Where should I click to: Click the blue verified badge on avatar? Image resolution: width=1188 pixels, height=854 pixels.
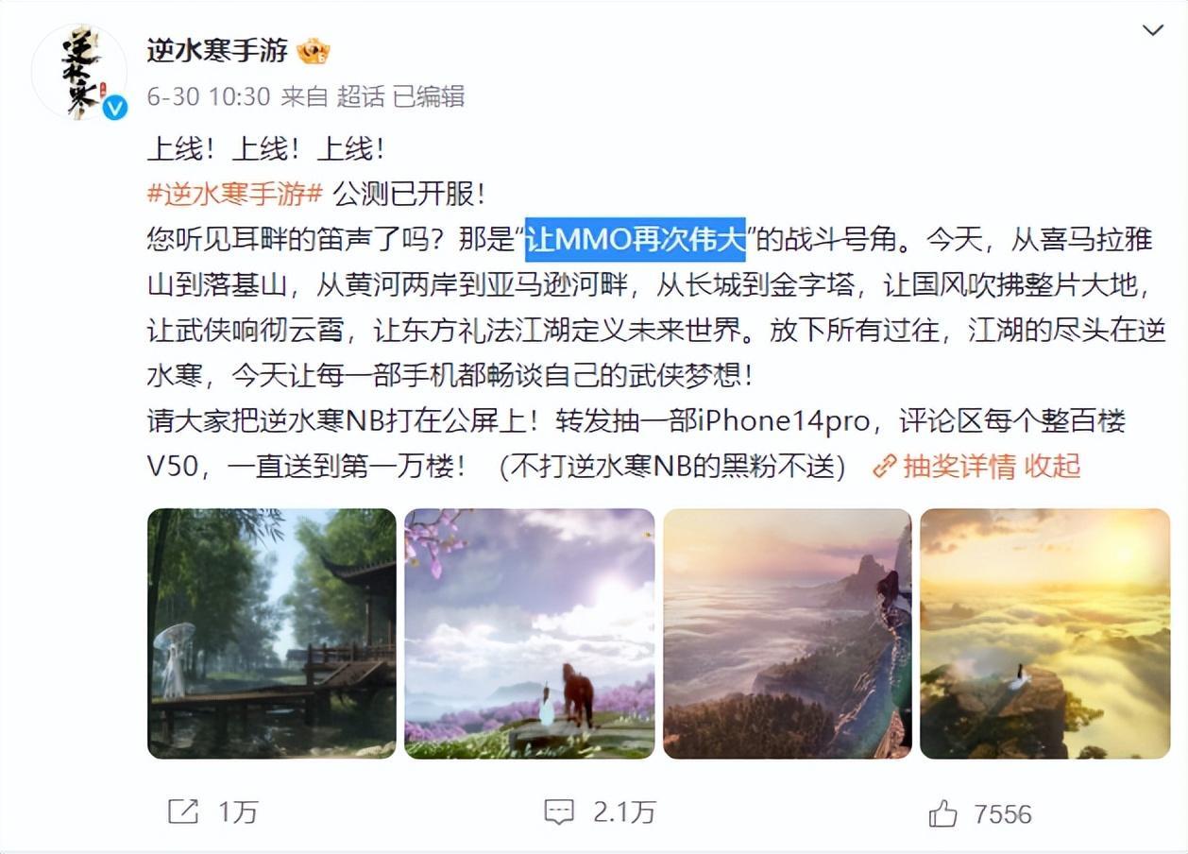tap(115, 109)
